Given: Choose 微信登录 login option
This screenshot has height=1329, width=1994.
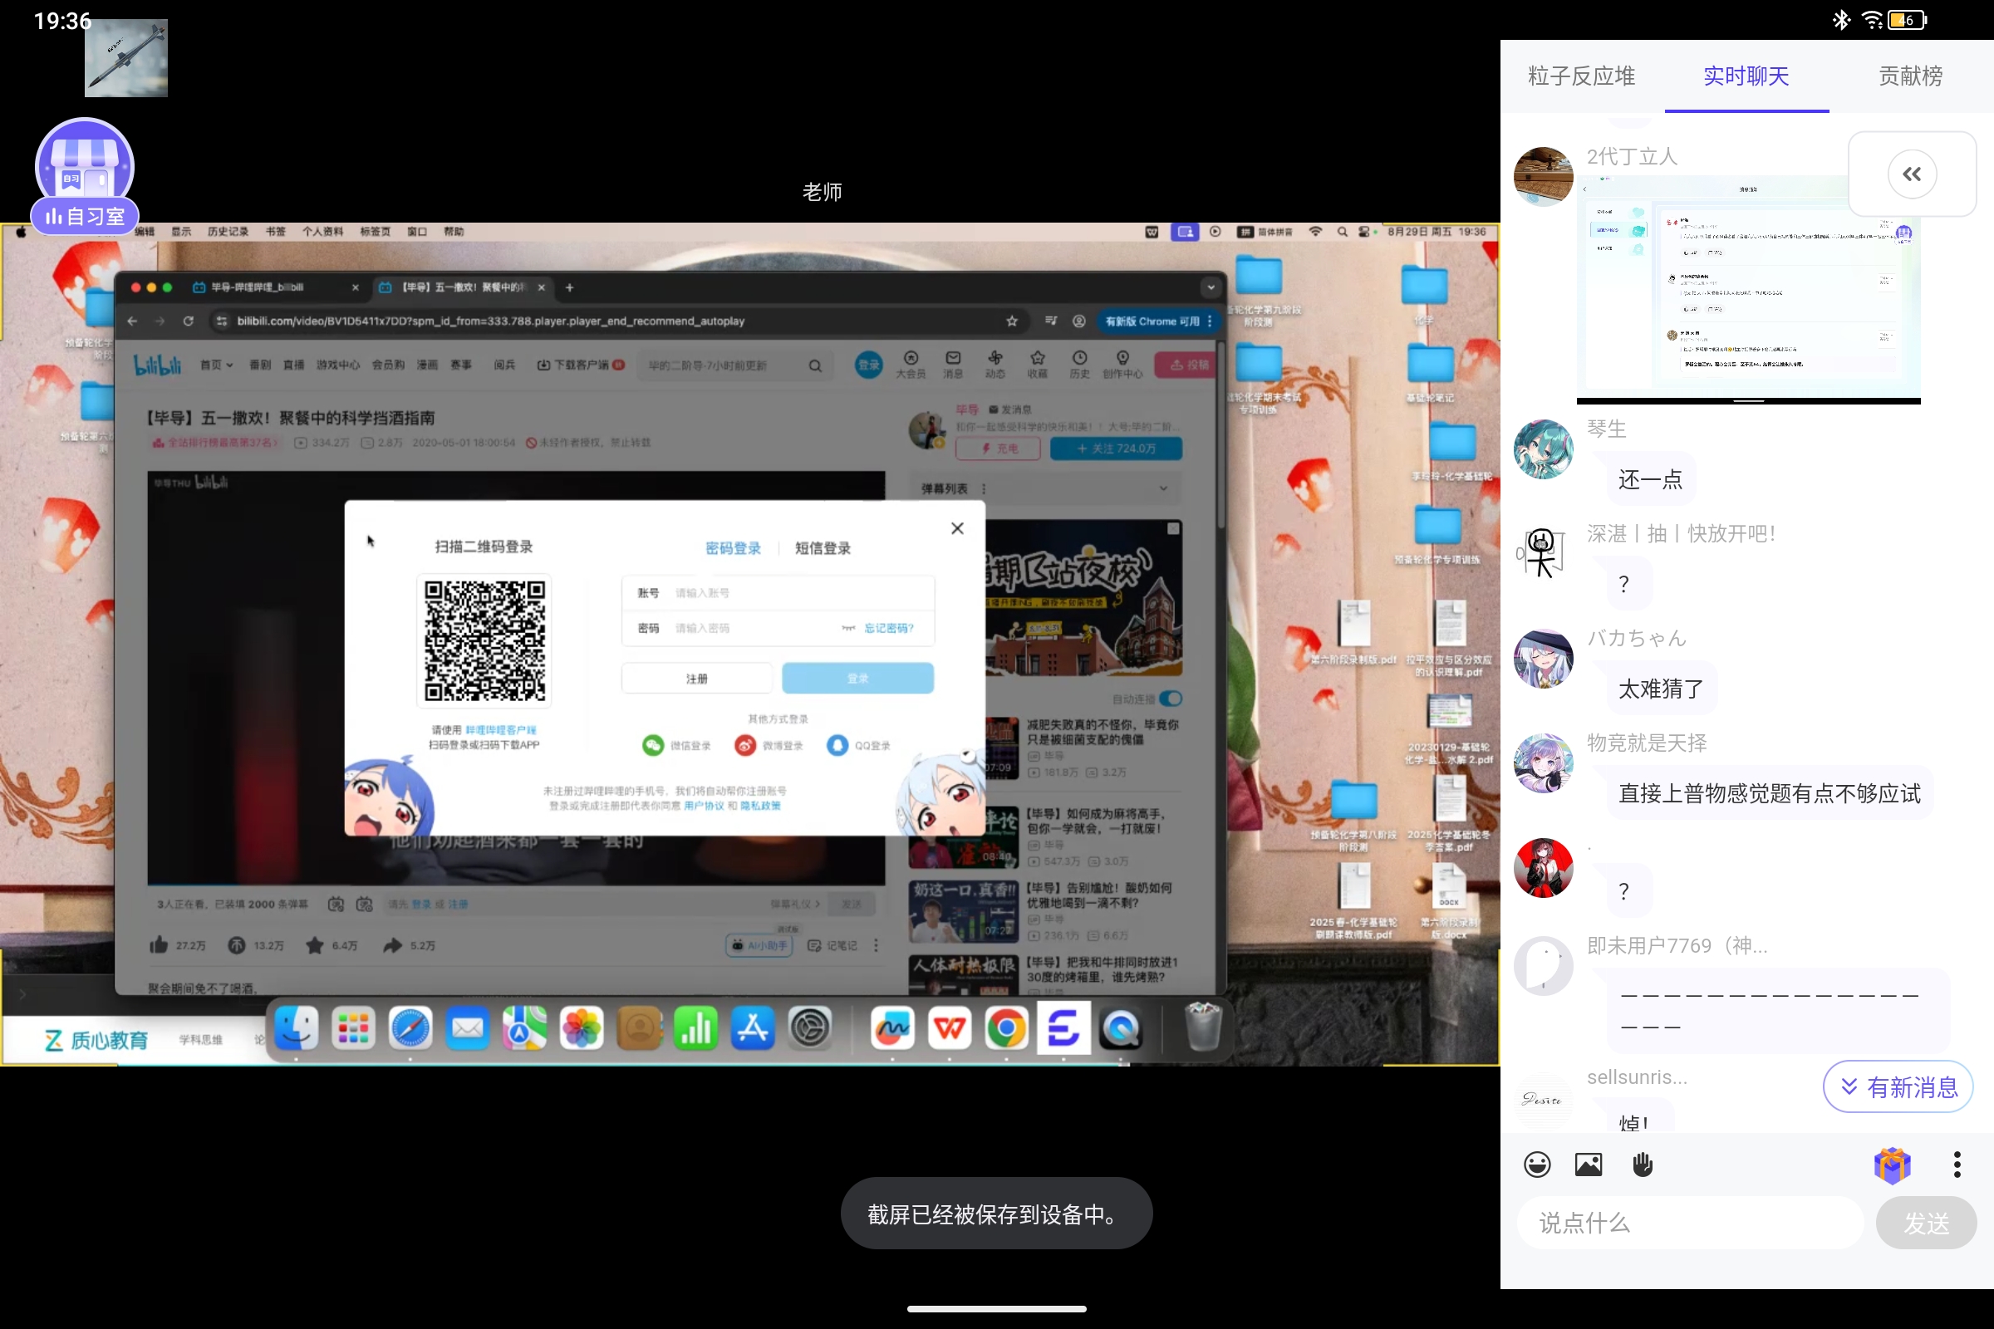Looking at the screenshot, I should [x=676, y=745].
